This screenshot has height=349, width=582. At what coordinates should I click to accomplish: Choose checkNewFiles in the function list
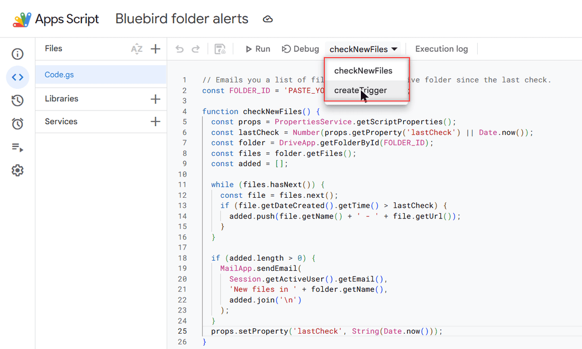tap(366, 70)
